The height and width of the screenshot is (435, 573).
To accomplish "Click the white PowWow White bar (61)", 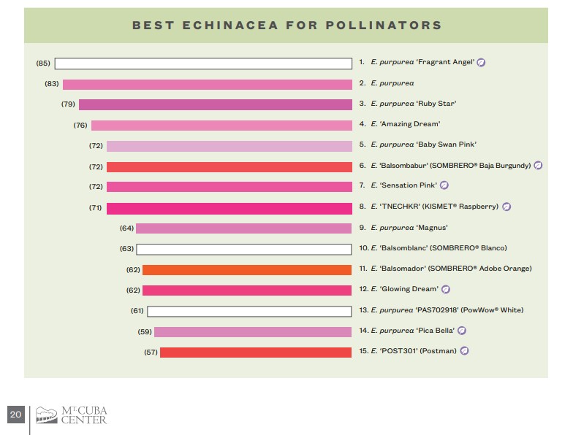I will [x=250, y=311].
